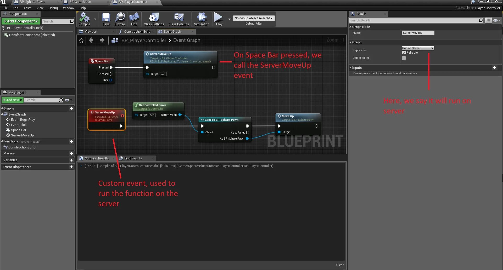
Task: Select Event BeginPlay in My Blueprint
Action: point(23,120)
